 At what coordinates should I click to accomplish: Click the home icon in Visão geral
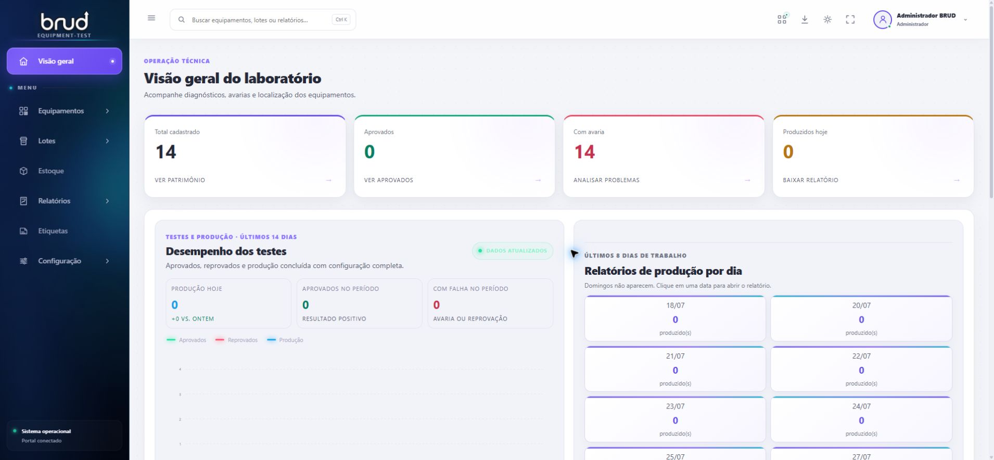click(x=23, y=61)
